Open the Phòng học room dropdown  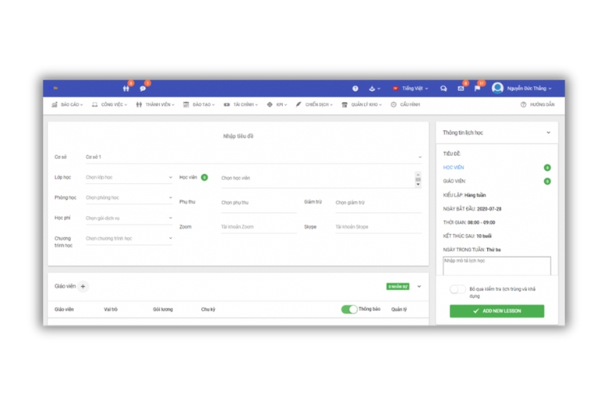click(x=129, y=198)
